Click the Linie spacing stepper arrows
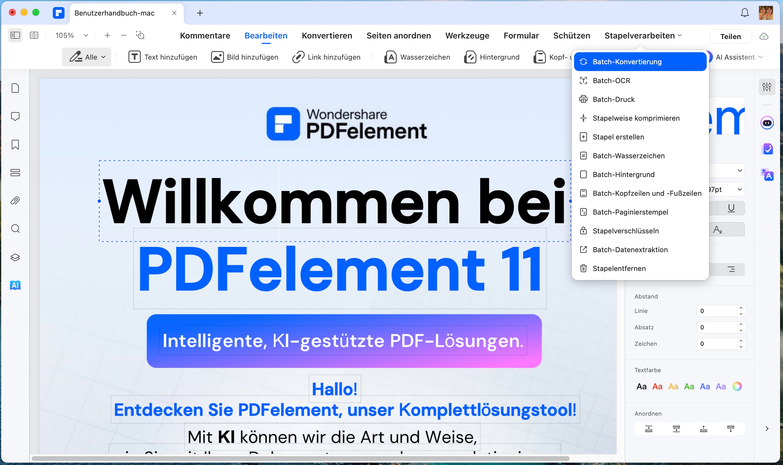 [x=741, y=311]
